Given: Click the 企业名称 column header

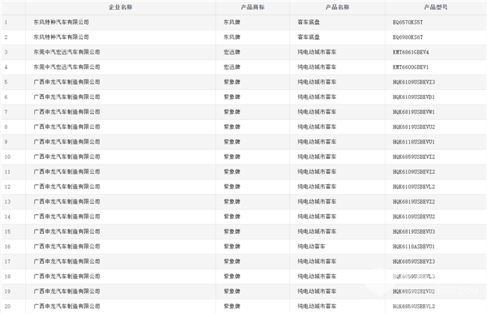Looking at the screenshot, I should (x=120, y=7).
